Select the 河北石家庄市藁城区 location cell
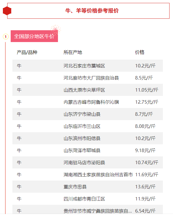This screenshot has height=216, width=173. pos(84,66)
